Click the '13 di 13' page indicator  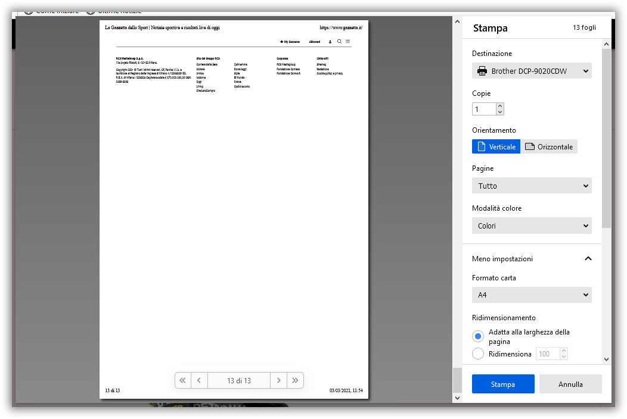point(239,380)
